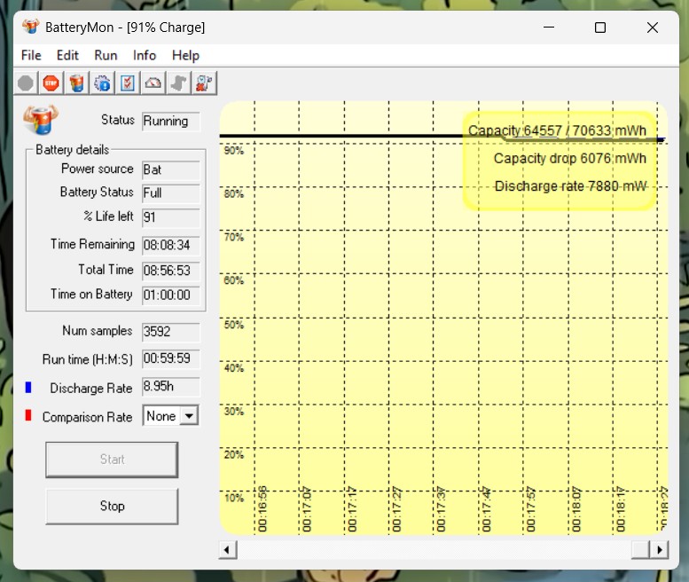Click the last toolbar icon with red figure
The image size is (689, 582).
pyautogui.click(x=204, y=83)
